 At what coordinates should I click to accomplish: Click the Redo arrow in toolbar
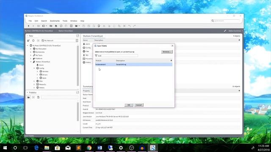(x=135, y=26)
